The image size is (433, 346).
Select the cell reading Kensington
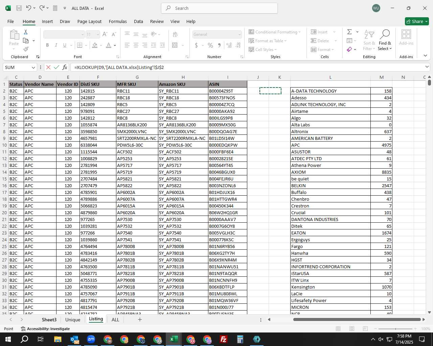[330, 287]
